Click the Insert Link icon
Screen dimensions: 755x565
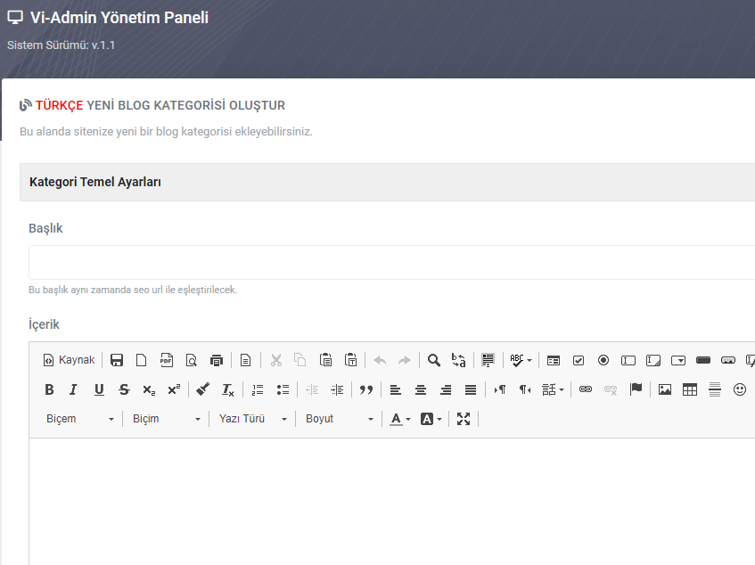pos(586,389)
